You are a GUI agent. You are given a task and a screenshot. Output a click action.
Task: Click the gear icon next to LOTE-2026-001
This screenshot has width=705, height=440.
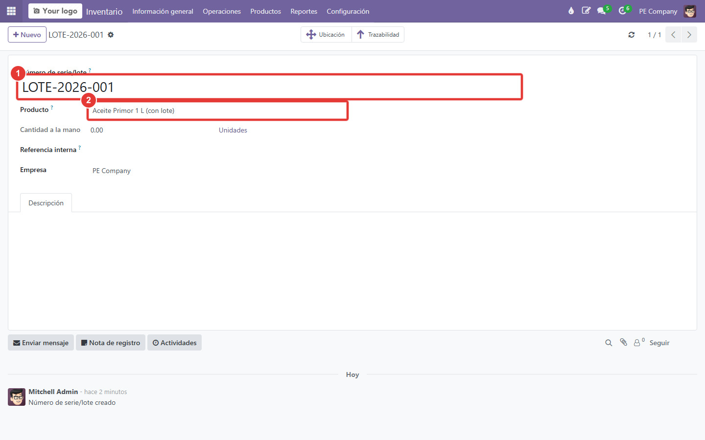tap(111, 35)
